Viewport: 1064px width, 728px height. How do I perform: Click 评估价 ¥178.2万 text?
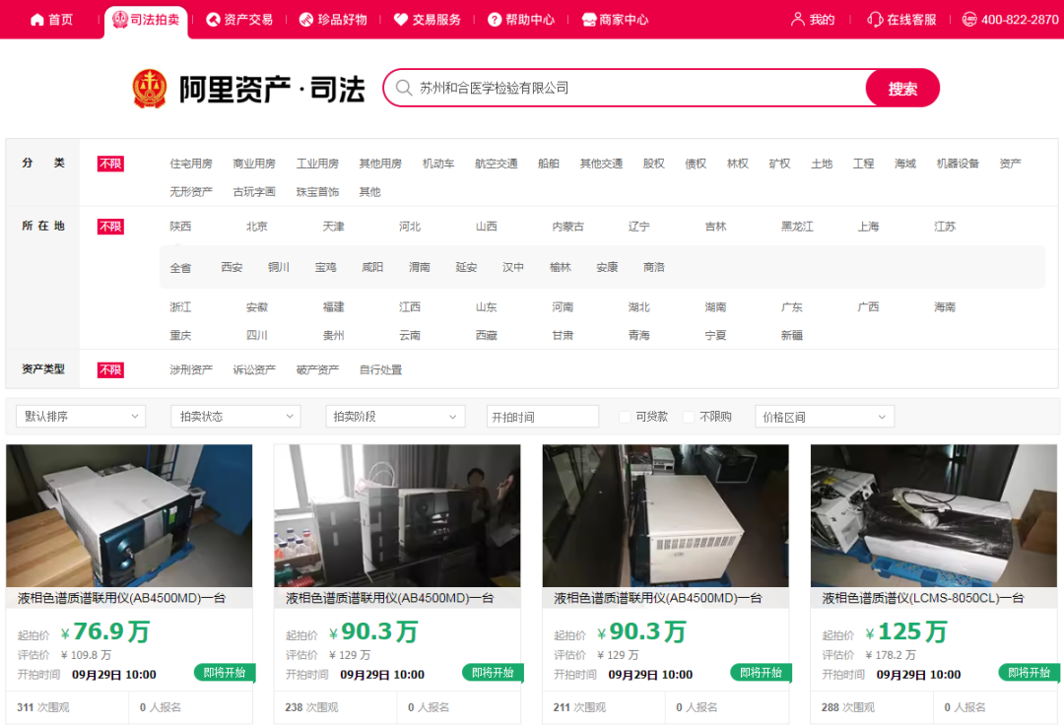coord(869,655)
